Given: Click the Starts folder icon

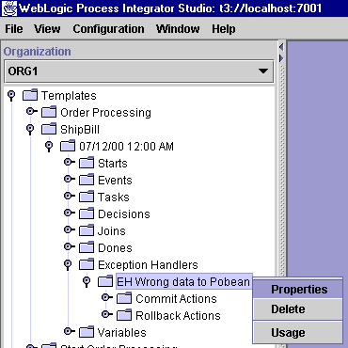Looking at the screenshot, I should pyautogui.click(x=87, y=163).
